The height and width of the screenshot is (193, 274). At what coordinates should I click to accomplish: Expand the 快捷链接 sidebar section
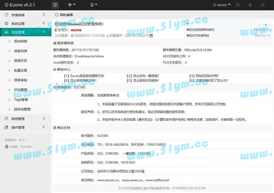click(x=26, y=15)
